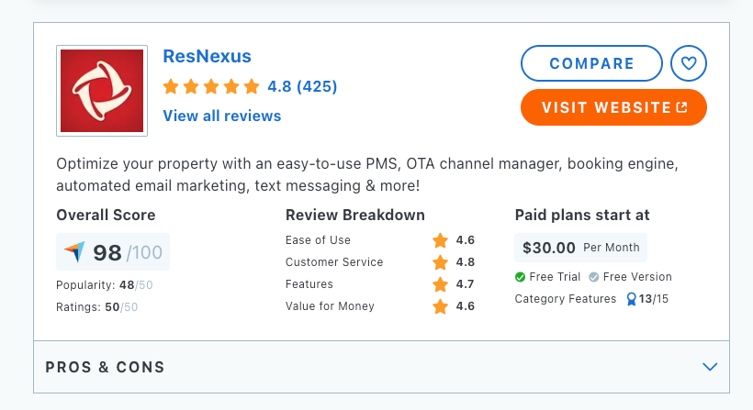Viewport: 753px width, 410px height.
Task: Click the Value for Money star icon
Action: pos(441,306)
